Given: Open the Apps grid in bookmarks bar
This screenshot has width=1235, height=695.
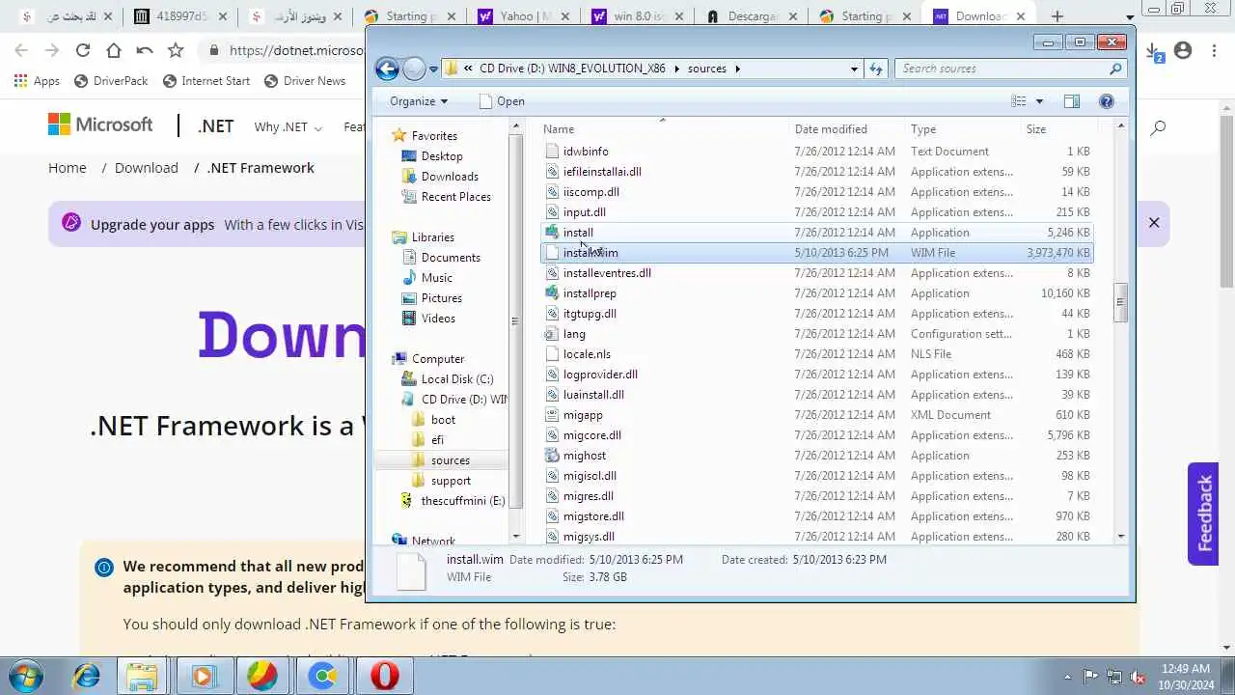Looking at the screenshot, I should coord(37,81).
